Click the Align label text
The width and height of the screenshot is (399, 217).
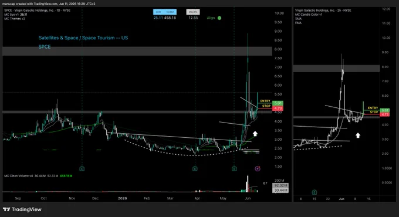(x=211, y=18)
